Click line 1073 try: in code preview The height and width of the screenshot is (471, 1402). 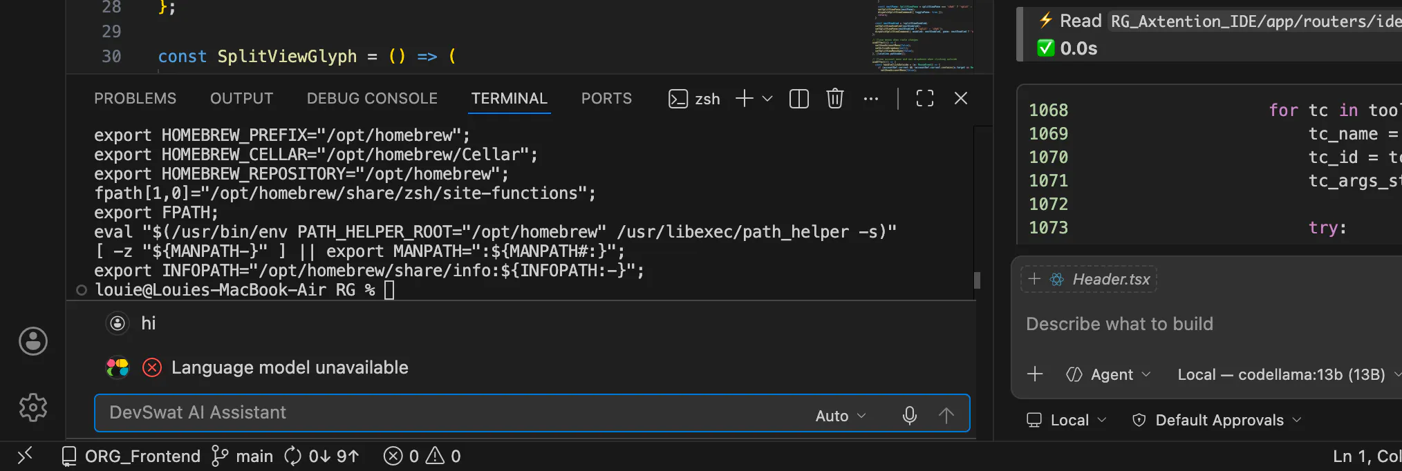1327,228
